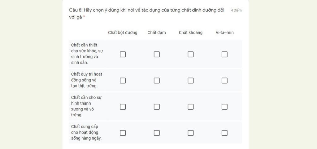Screen dimensions: 317x149
Task: Check Chất khoáng for tạo thịt, trứng row
Action: 190,80
